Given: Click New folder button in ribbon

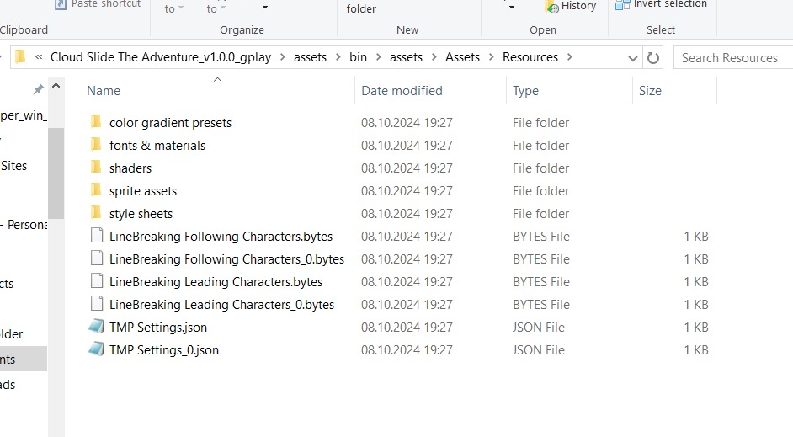Looking at the screenshot, I should tap(361, 8).
